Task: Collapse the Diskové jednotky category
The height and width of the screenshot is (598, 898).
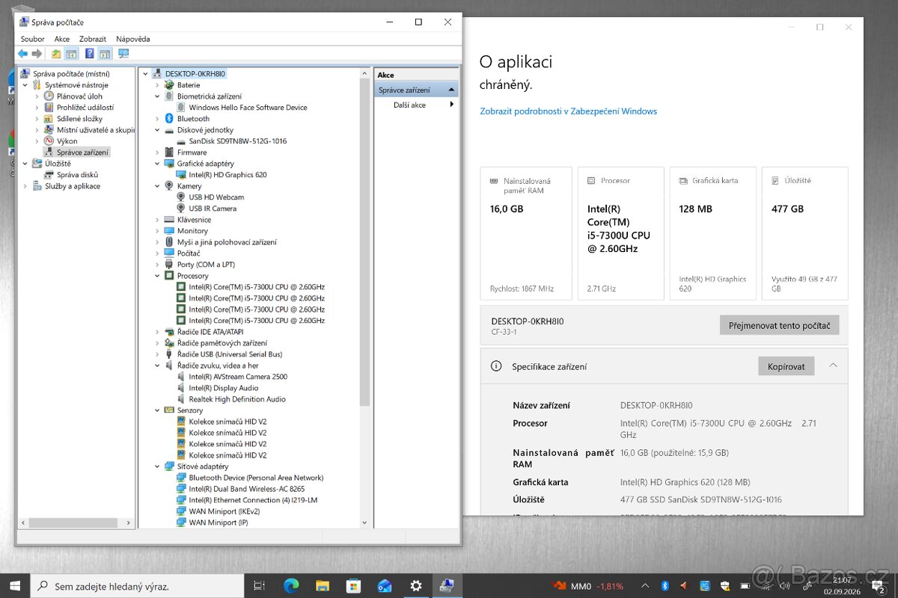Action: 157,130
